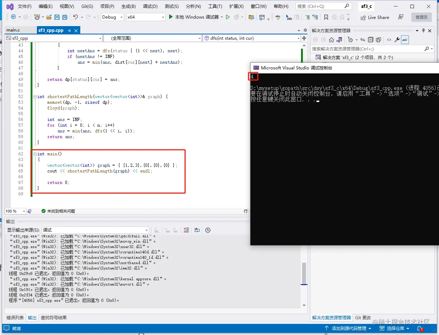Click the new project toolbar icon
Screen dimensions: 439x335
click(x=37, y=17)
